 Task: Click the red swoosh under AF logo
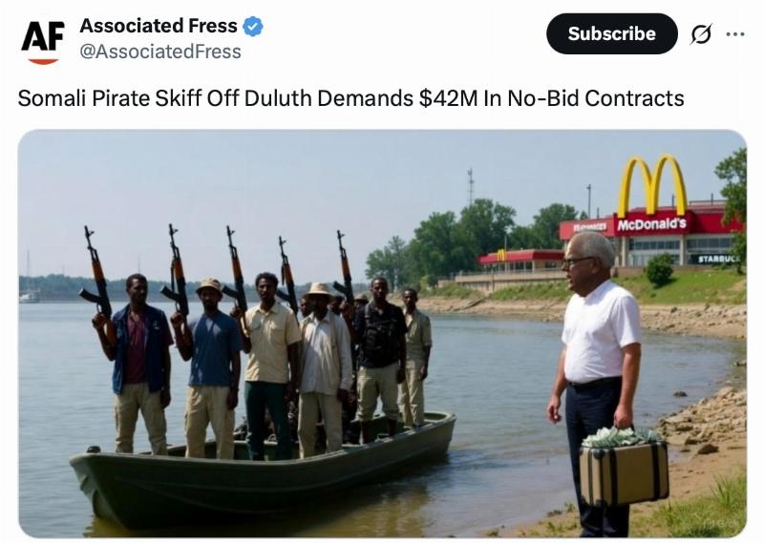click(x=43, y=61)
